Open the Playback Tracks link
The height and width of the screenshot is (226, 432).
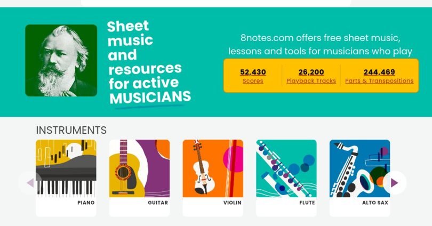pyautogui.click(x=311, y=81)
